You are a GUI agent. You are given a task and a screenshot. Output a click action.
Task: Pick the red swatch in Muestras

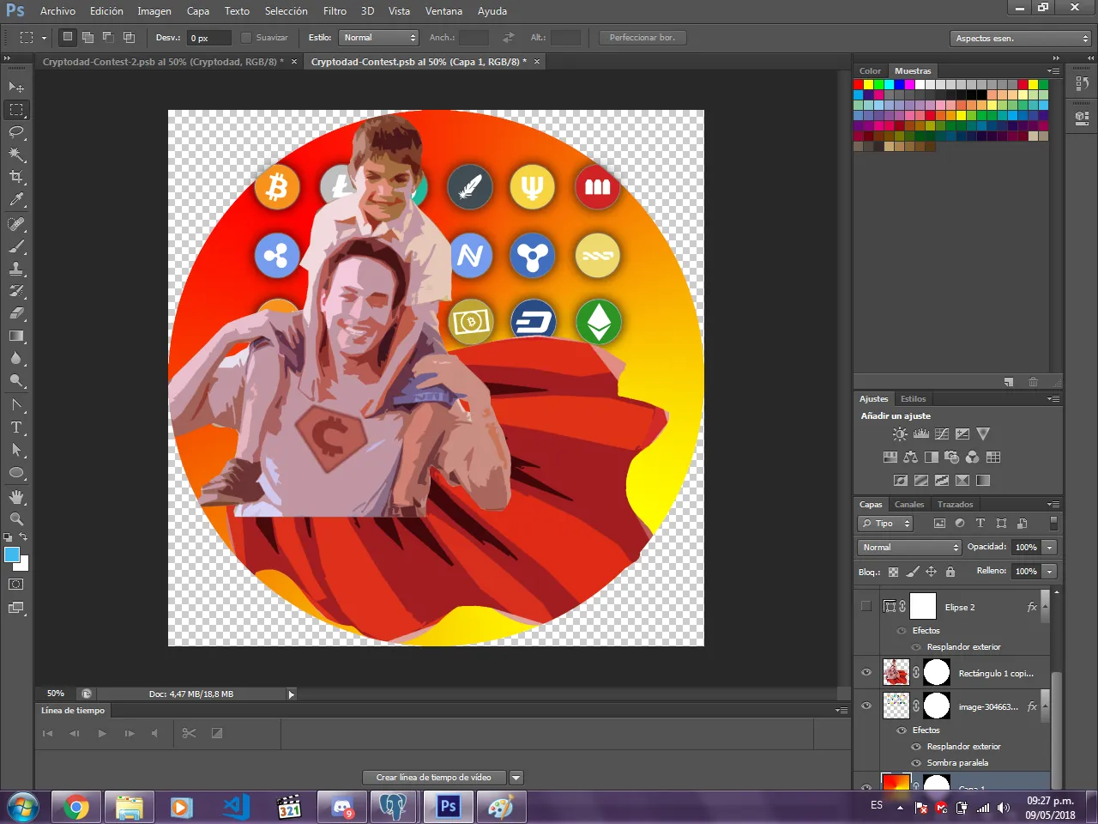(x=858, y=85)
